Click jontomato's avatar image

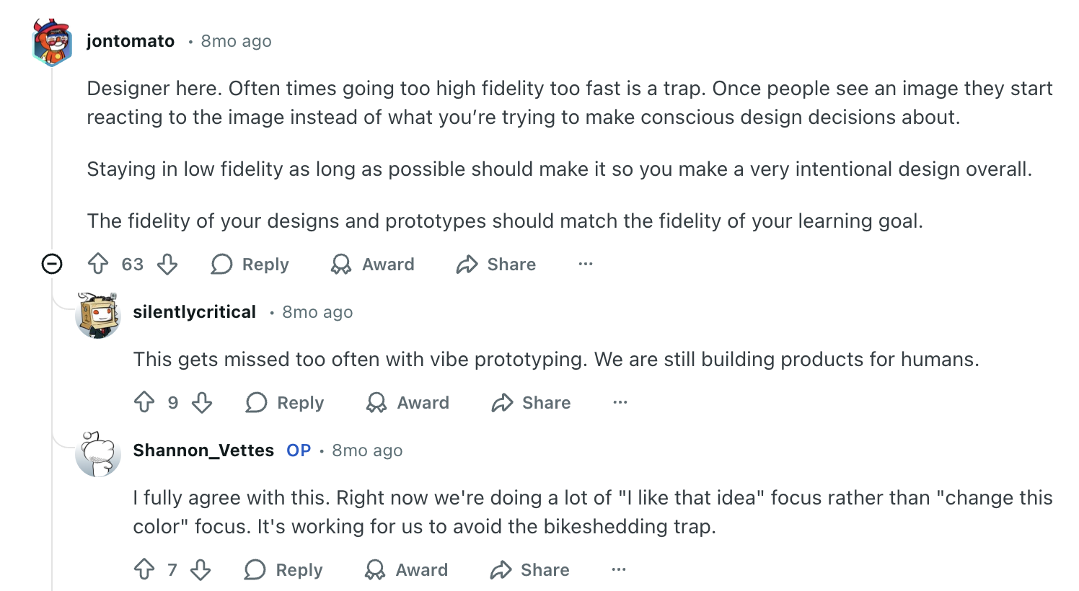pos(52,43)
